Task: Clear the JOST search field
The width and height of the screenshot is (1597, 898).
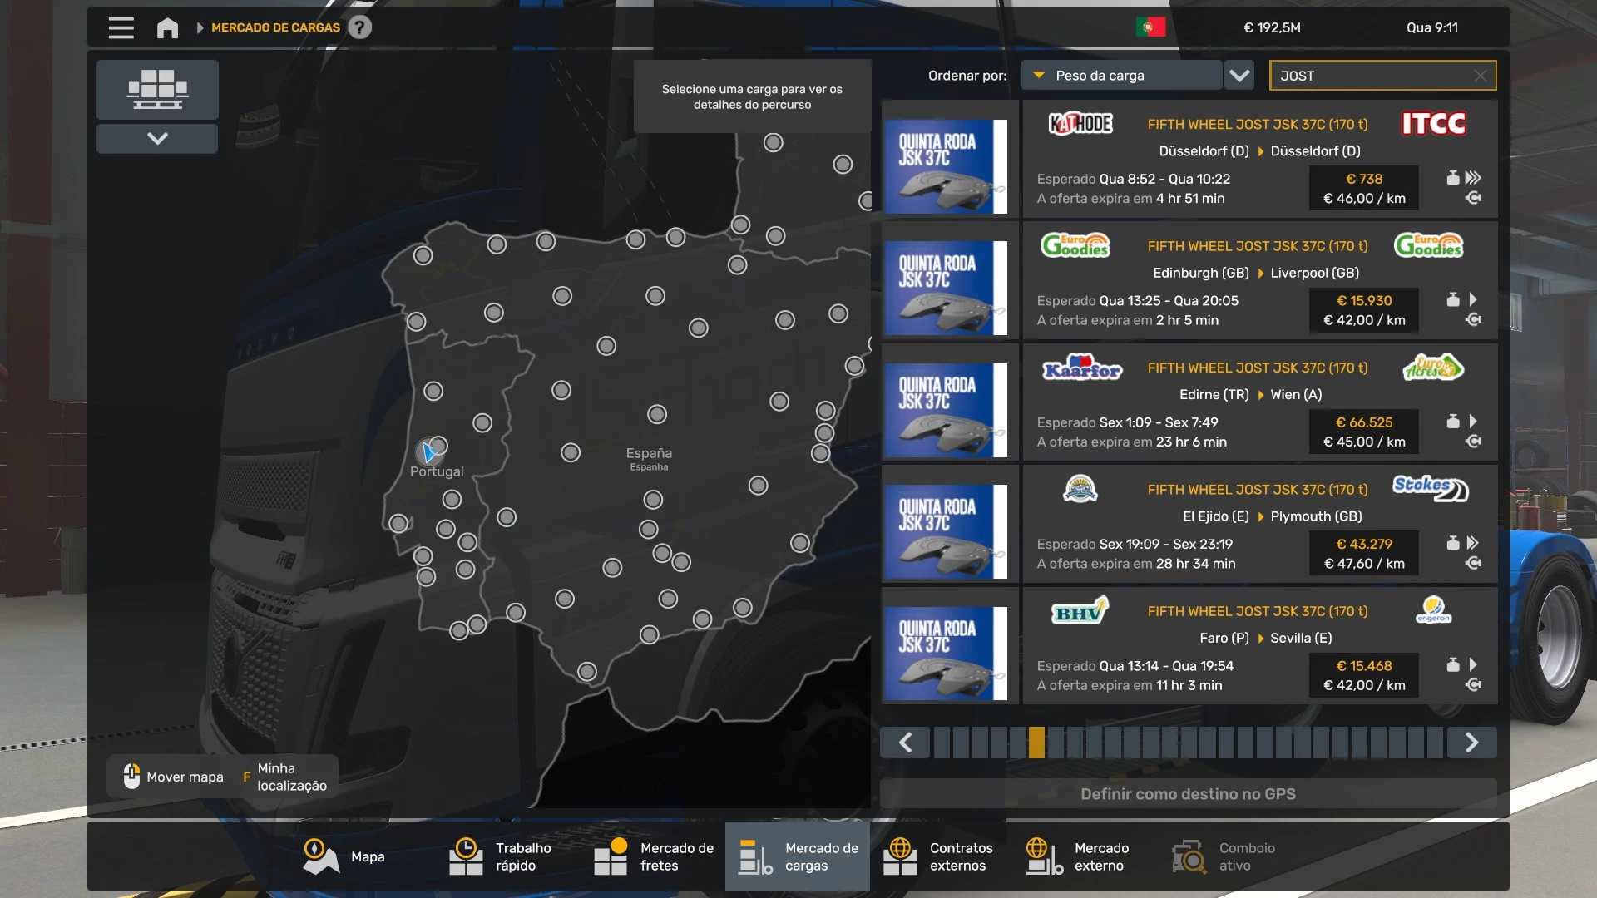Action: click(1481, 76)
